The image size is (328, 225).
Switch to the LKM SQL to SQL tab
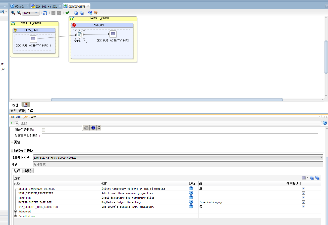(x=46, y=6)
